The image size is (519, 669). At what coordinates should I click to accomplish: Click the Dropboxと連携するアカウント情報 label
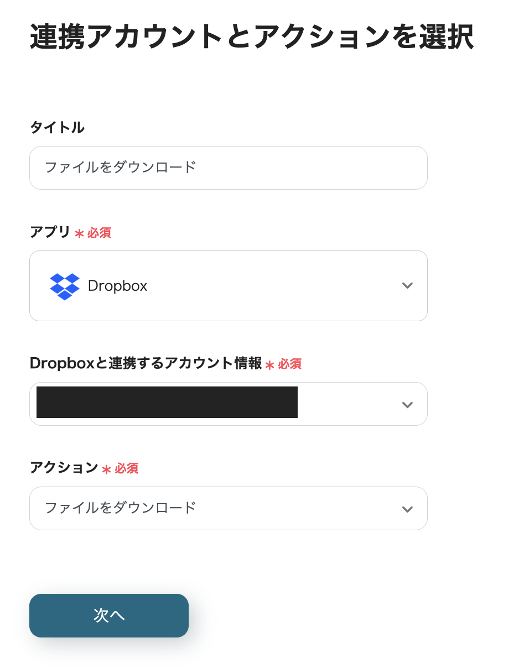pyautogui.click(x=146, y=363)
